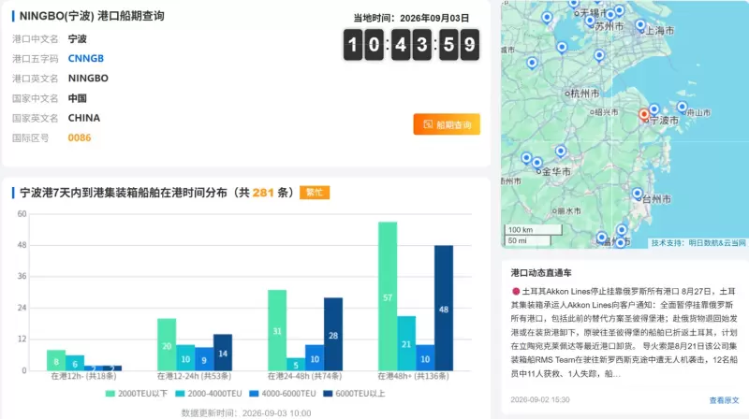
Task: Click the 当地时间 2026年09月03日 date text
Action: (411, 18)
